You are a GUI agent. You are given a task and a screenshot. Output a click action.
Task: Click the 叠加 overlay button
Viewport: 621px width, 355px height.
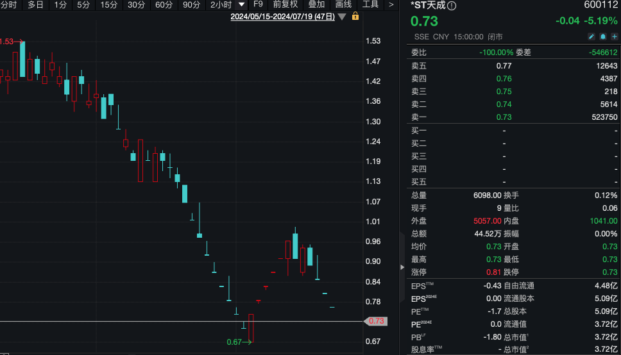(x=316, y=4)
